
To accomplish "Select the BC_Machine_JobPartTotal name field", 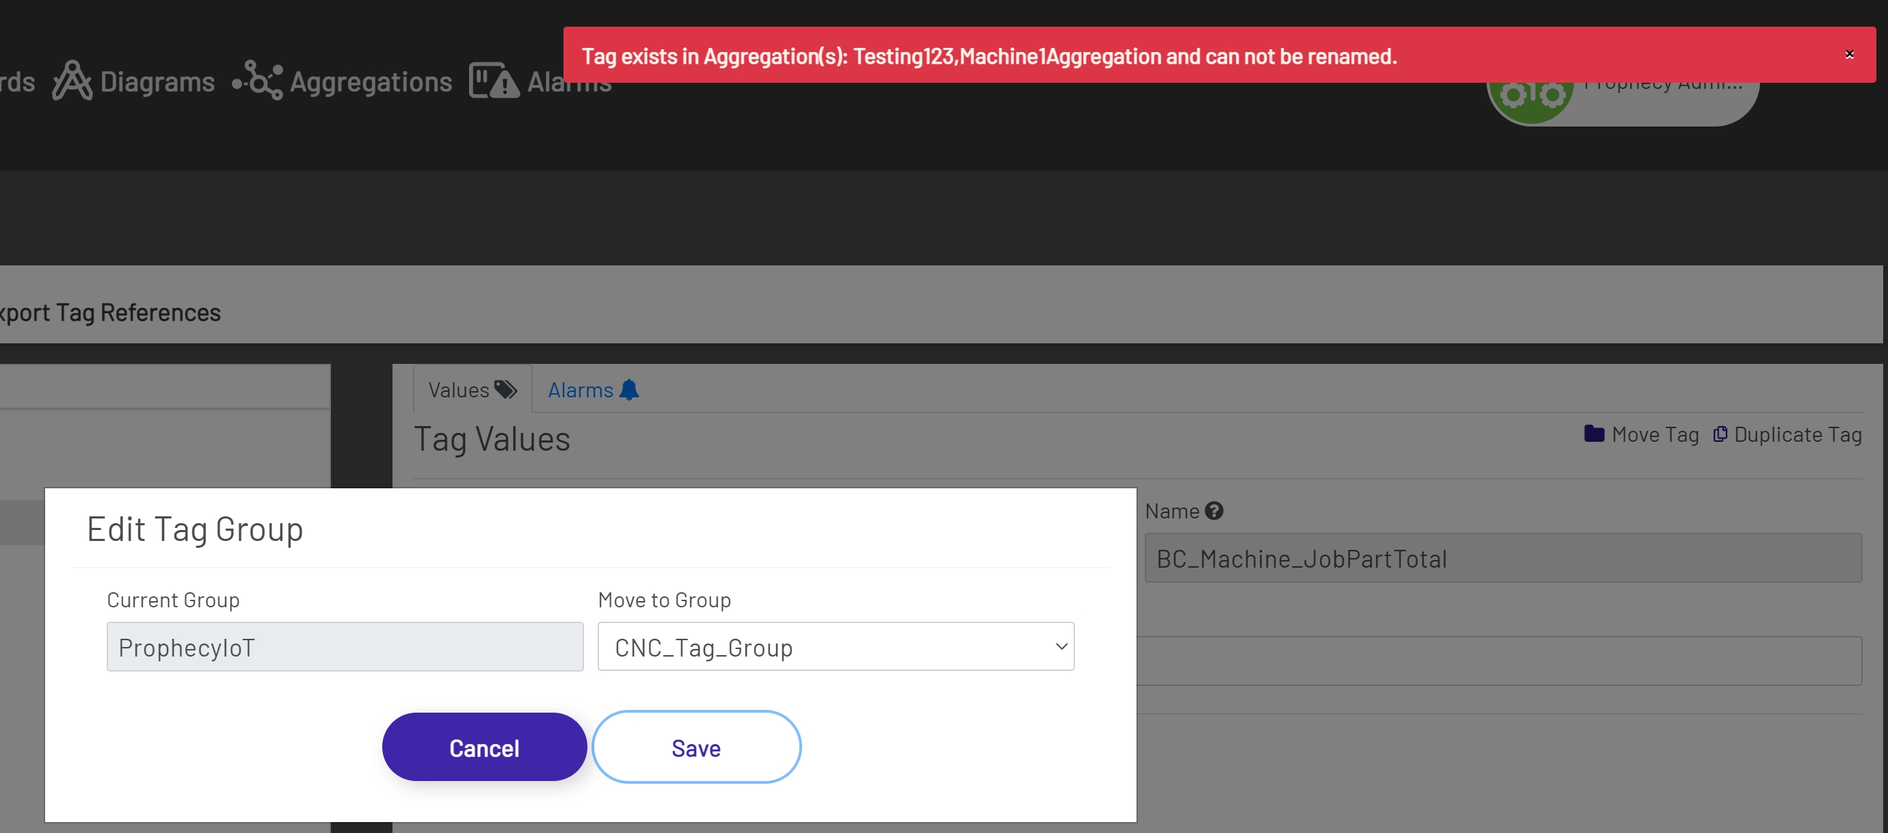I will coord(1502,558).
